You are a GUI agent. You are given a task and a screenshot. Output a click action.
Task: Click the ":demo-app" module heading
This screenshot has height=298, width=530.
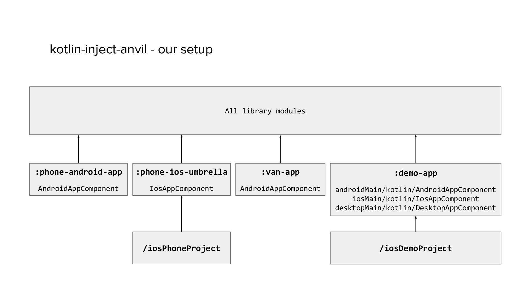pyautogui.click(x=415, y=173)
